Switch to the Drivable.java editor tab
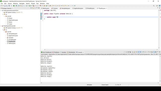Viewport: 161px width, 91px height. 90,8
